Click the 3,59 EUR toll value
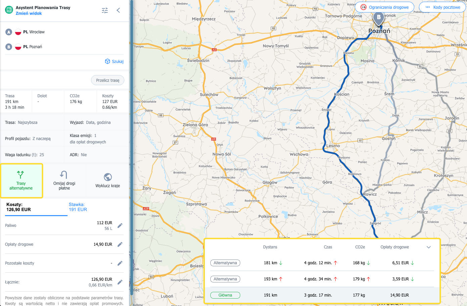 [400, 279]
